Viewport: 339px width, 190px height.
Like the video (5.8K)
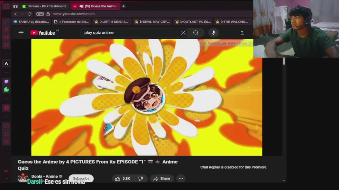[122, 178]
